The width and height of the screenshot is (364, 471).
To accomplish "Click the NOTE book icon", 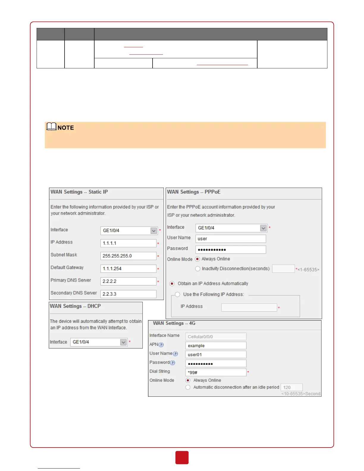I will (x=51, y=127).
